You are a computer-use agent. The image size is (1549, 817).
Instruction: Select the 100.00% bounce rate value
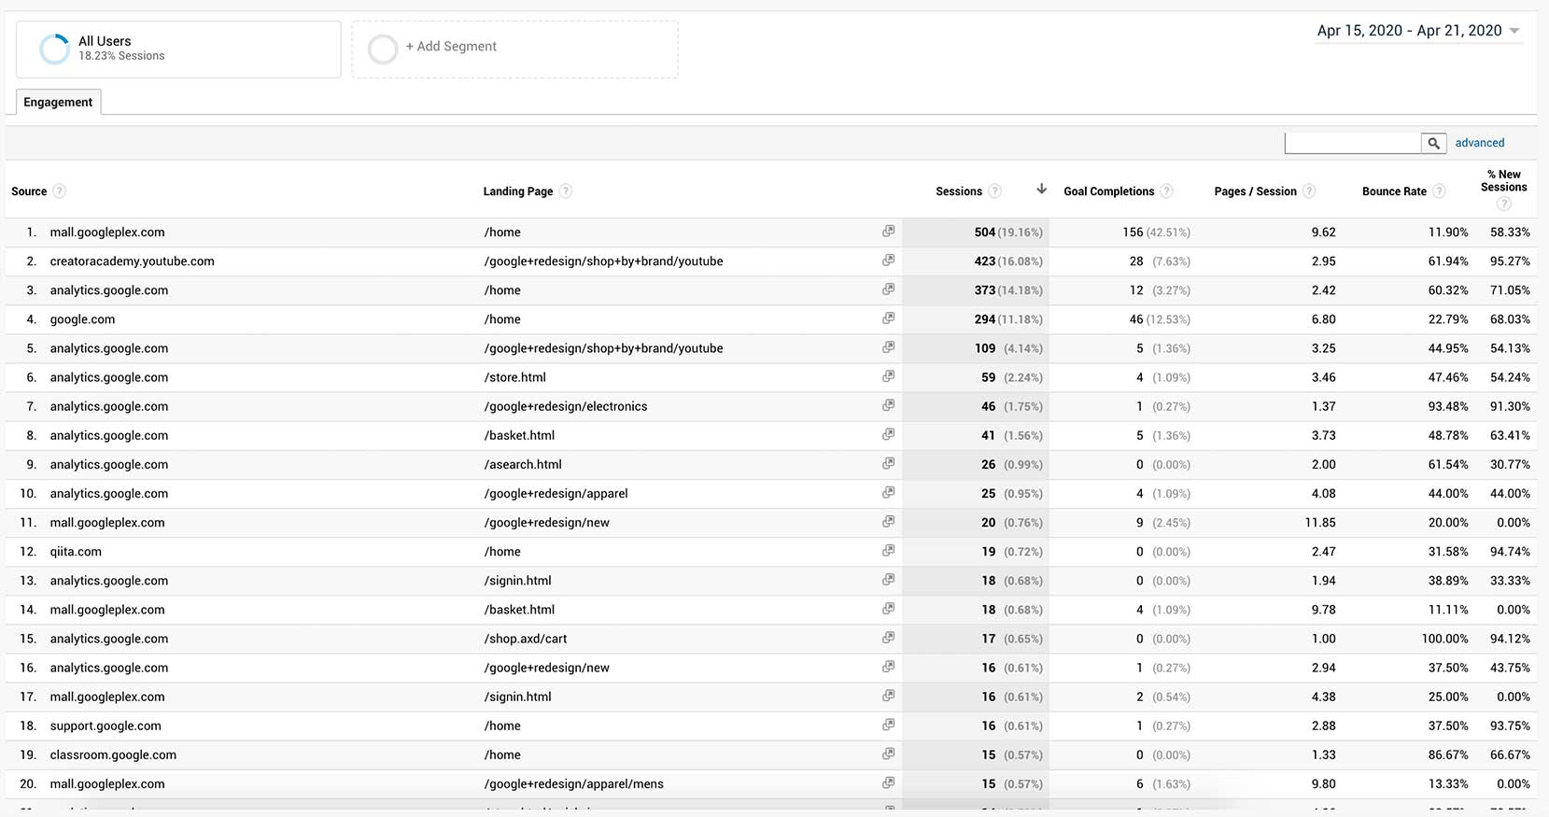tap(1444, 639)
